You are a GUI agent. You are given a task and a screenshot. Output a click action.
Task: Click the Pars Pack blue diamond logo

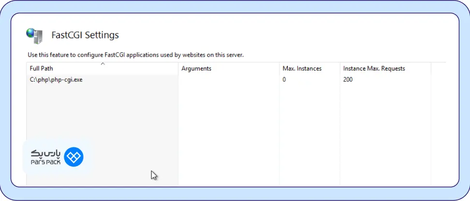tap(74, 157)
